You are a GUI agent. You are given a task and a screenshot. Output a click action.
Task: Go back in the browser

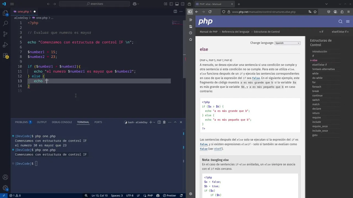[x=197, y=12]
